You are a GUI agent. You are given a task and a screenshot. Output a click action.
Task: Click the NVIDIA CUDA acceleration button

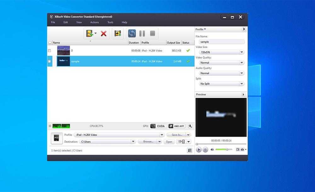(158, 126)
